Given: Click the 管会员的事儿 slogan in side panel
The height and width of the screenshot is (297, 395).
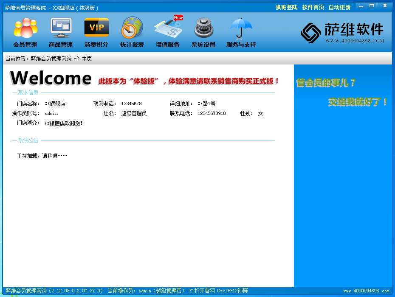Looking at the screenshot, I should pos(325,83).
